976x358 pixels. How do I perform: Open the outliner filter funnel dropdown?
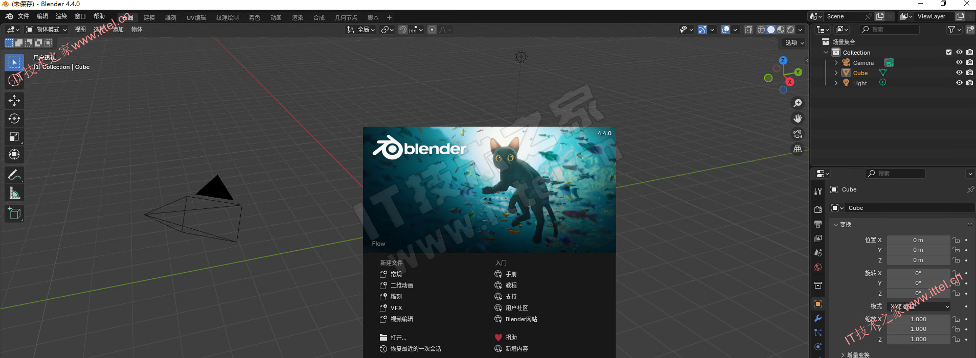click(x=954, y=30)
